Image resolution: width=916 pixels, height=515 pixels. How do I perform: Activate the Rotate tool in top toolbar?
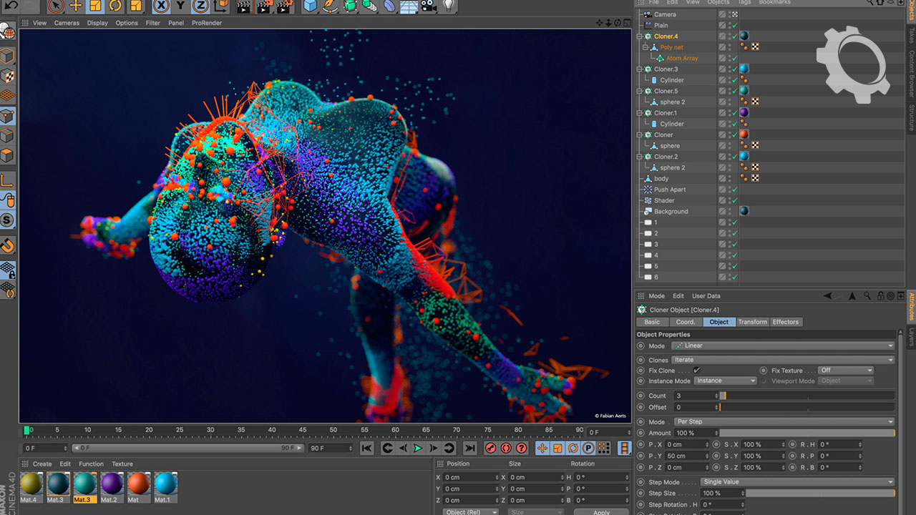(x=114, y=6)
